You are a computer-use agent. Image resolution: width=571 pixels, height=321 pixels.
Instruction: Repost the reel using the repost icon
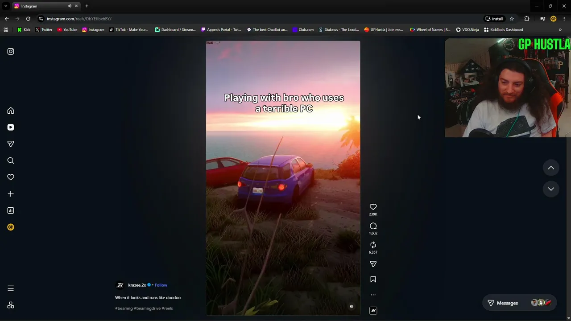pyautogui.click(x=373, y=245)
